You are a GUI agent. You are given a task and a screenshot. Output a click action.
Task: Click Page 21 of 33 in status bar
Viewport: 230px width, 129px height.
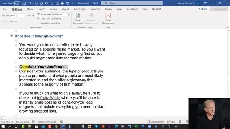(7, 122)
